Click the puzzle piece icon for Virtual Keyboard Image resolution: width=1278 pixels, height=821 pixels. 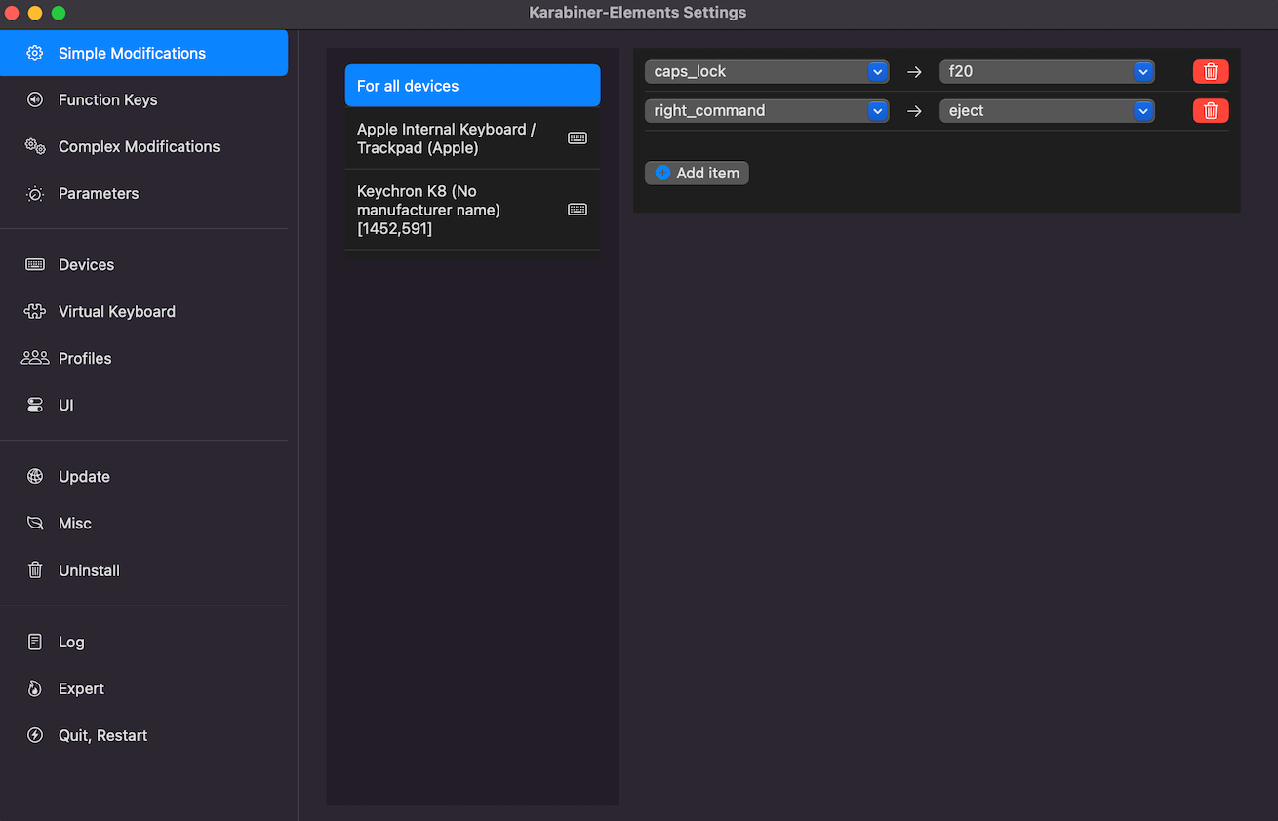(35, 311)
